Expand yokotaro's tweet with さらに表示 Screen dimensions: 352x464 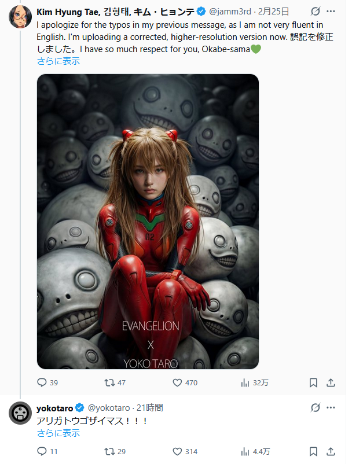point(58,433)
